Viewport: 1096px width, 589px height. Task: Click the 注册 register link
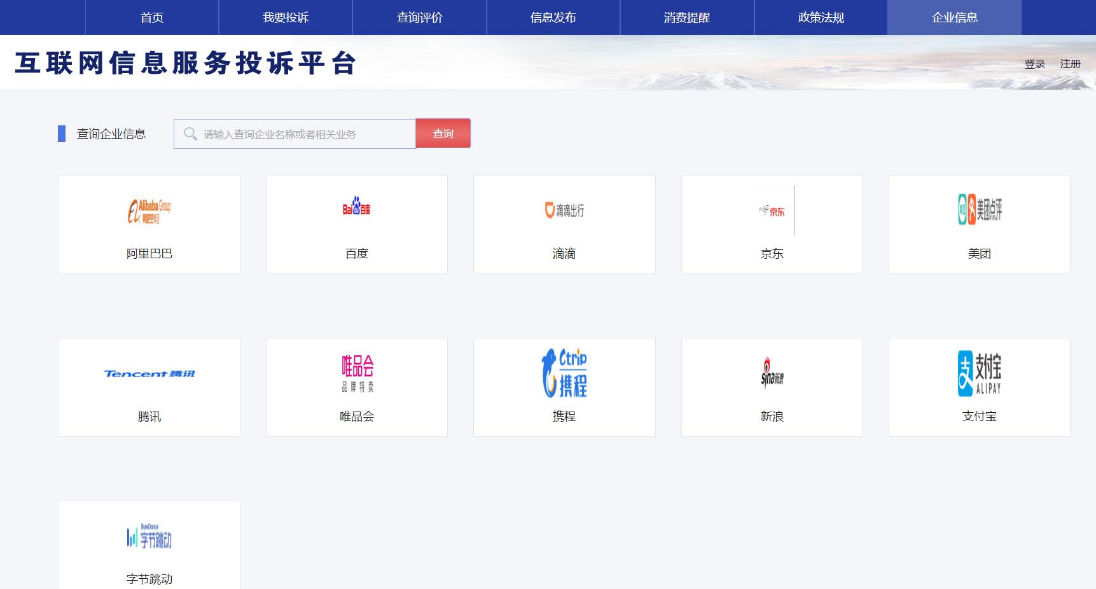[x=1071, y=64]
